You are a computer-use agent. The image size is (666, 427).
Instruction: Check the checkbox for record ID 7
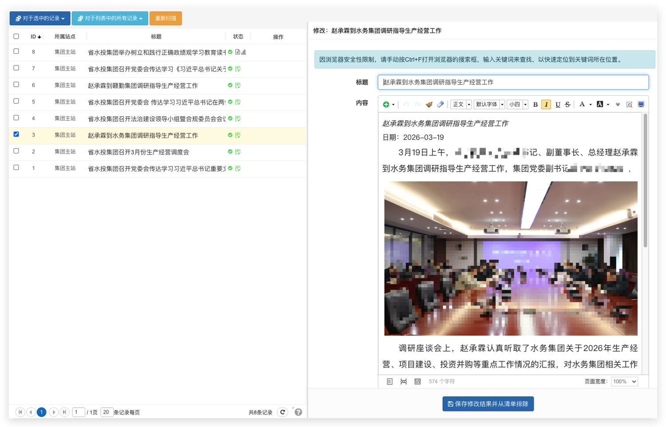click(x=16, y=68)
